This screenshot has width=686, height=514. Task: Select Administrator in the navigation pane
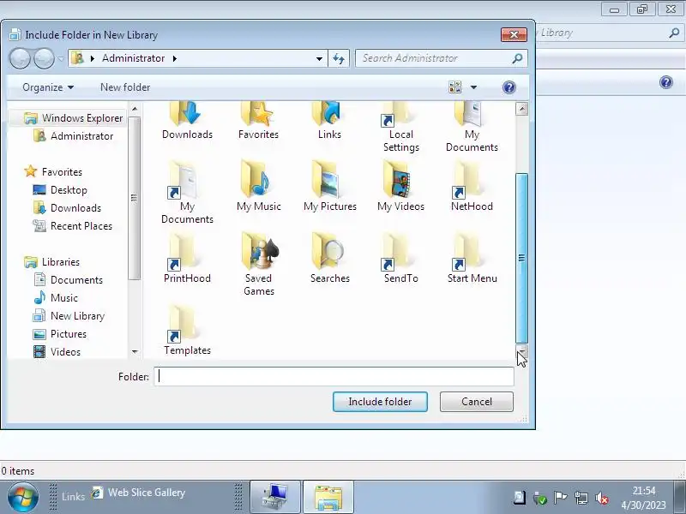[74, 136]
